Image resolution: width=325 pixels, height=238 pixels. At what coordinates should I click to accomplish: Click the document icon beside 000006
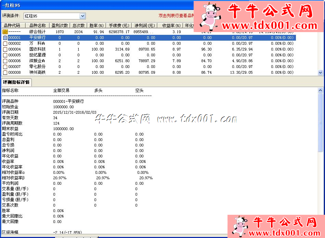point(5,61)
